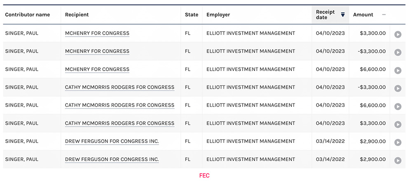
Task: Open arrow for McHenry -$3,300.00 refund row
Action: tap(398, 52)
